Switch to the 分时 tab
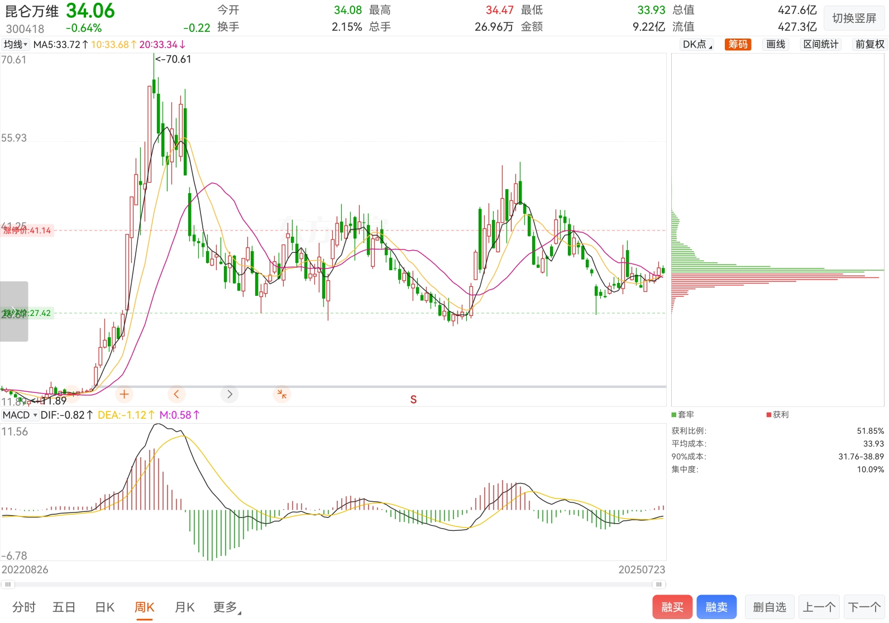 click(x=24, y=607)
